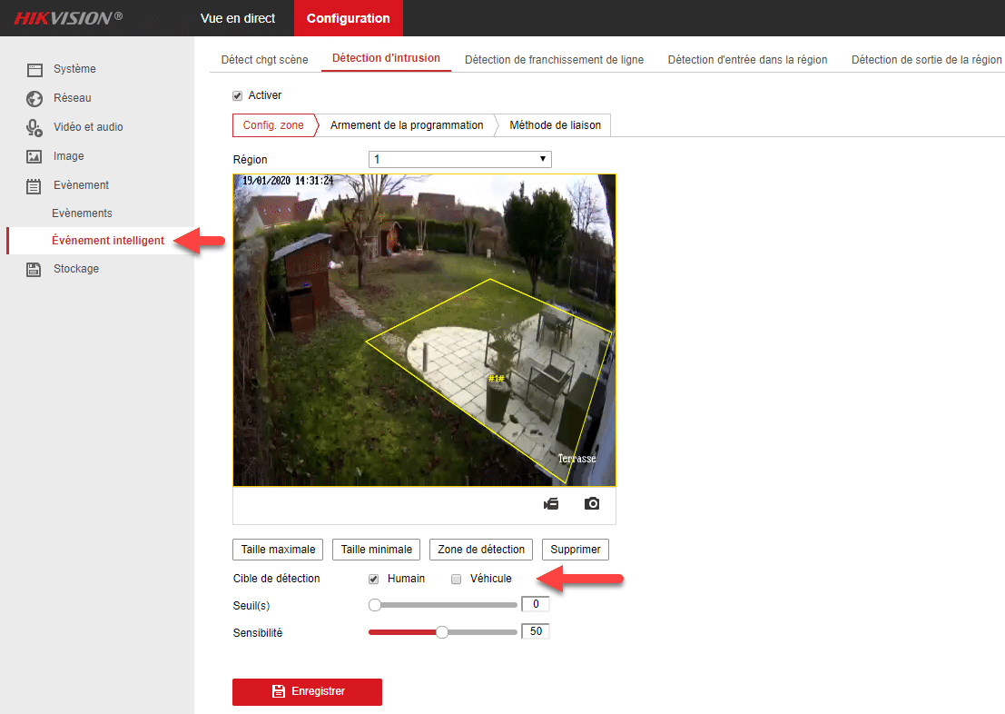This screenshot has width=1005, height=714.
Task: Select Événement intelligent submenu item
Action: click(x=108, y=241)
